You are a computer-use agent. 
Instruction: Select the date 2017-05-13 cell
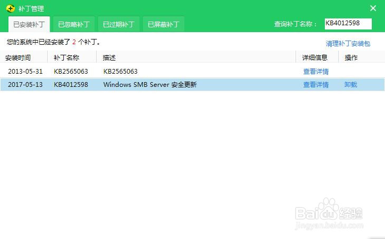[25, 85]
